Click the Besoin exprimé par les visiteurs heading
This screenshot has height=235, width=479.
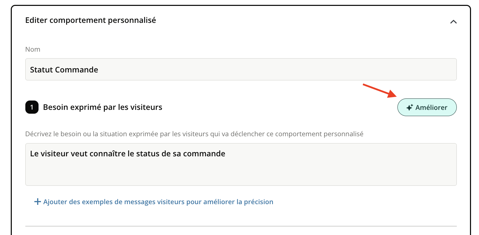click(x=102, y=107)
